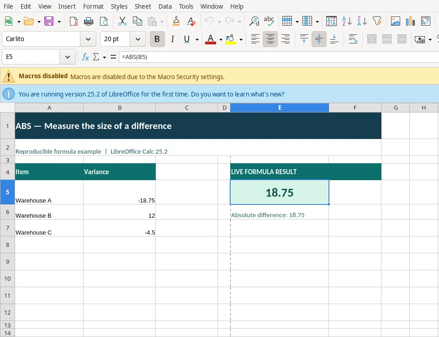Click the Sum sigma icon
This screenshot has width=439, height=337.
point(96,57)
